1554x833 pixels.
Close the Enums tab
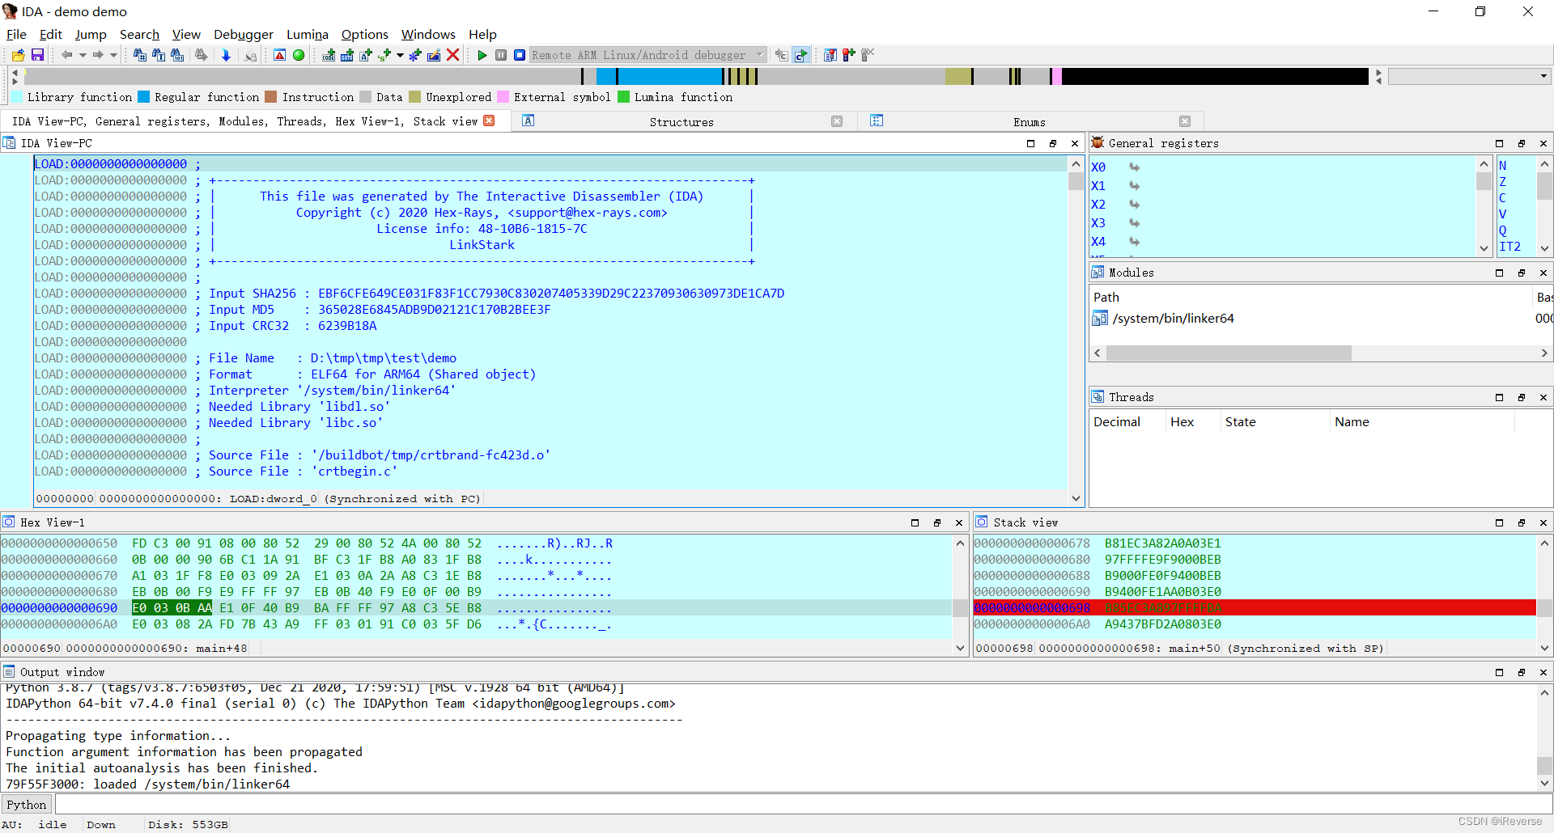tap(1185, 121)
